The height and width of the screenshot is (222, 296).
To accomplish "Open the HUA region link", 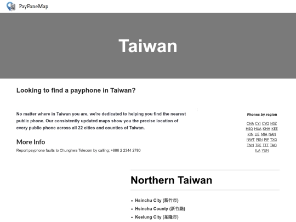I will coord(258,129).
